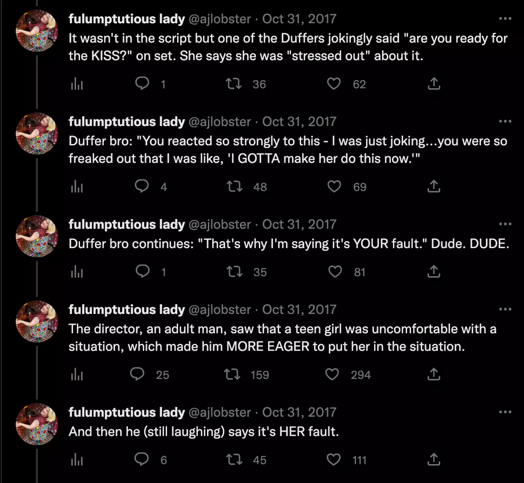Screen dimensions: 524x483
Task: Reply to the "I GOTTA make her do this" tweet
Action: tap(142, 186)
